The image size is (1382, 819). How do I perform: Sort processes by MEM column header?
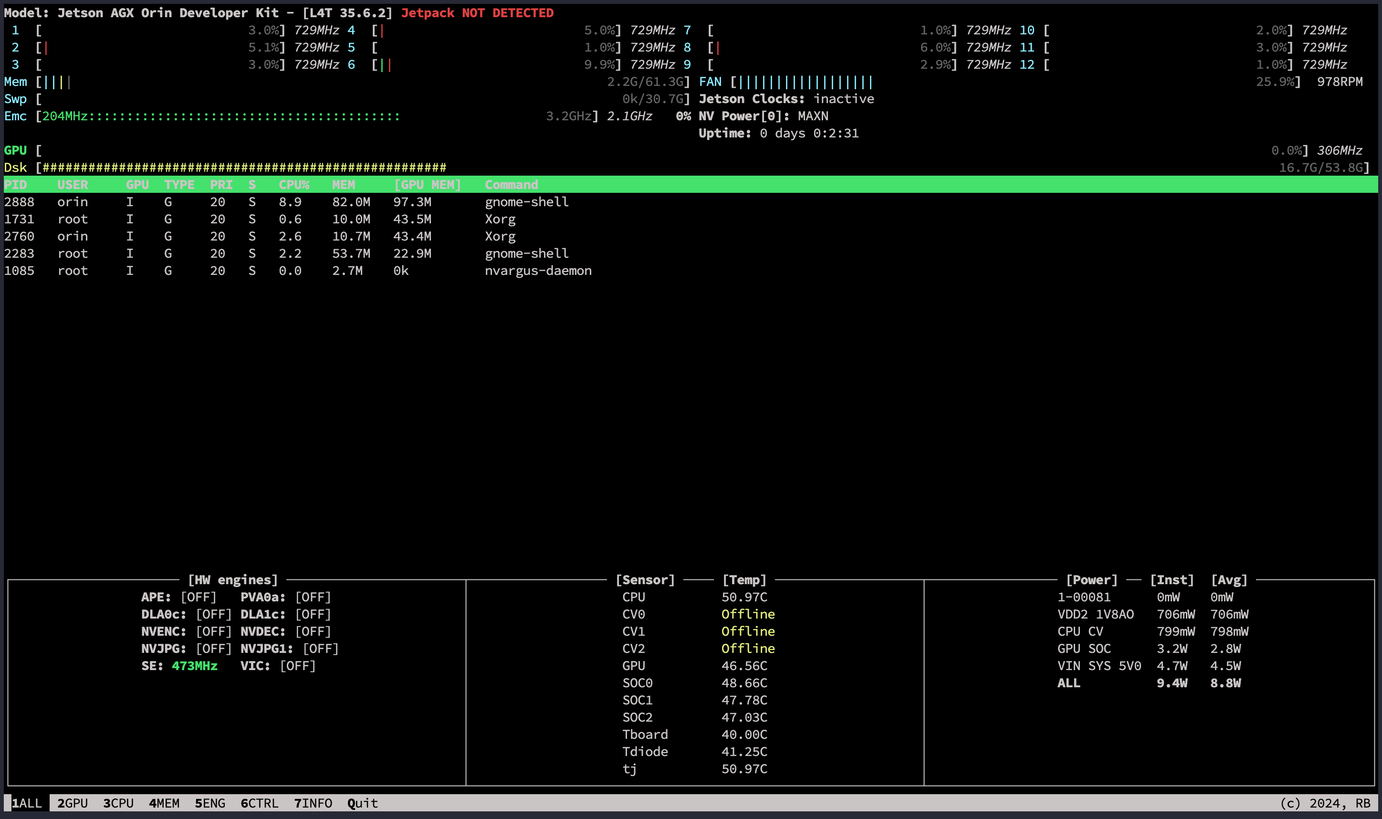pyautogui.click(x=343, y=184)
